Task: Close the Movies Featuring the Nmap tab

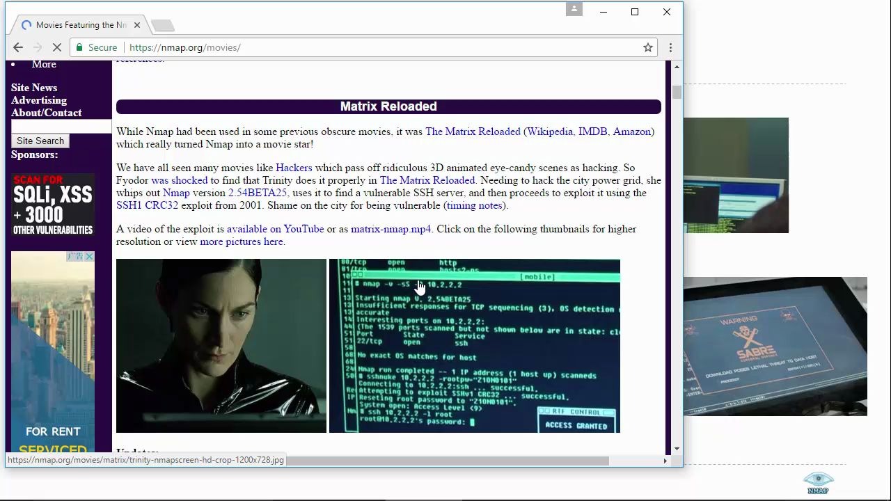Action: pos(137,25)
